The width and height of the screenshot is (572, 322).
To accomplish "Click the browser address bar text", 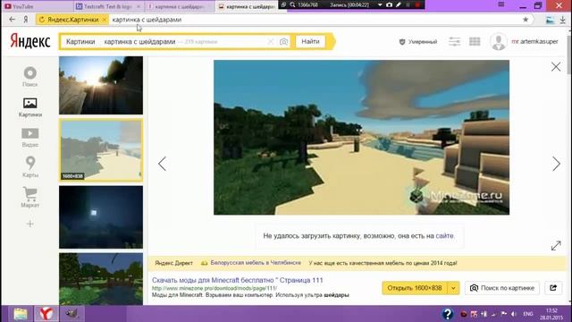I will 147,20.
